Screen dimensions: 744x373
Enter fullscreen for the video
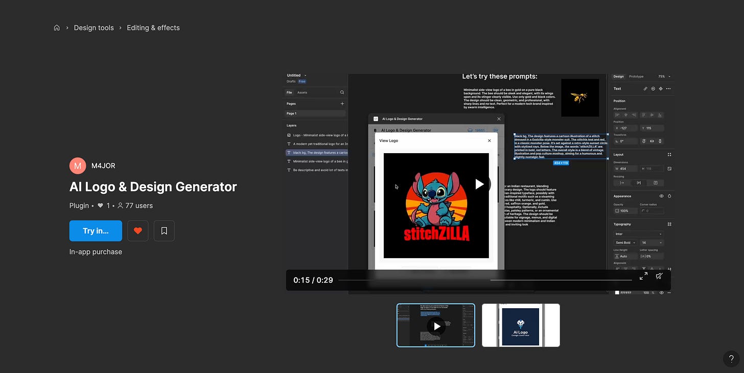(x=643, y=276)
